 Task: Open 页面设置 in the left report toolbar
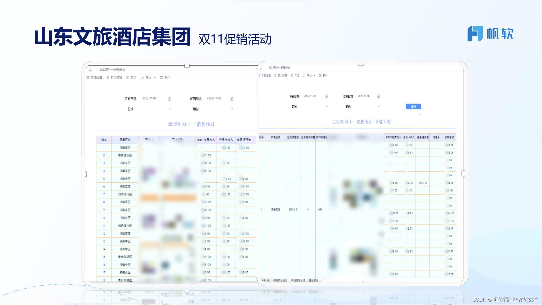[x=94, y=77]
